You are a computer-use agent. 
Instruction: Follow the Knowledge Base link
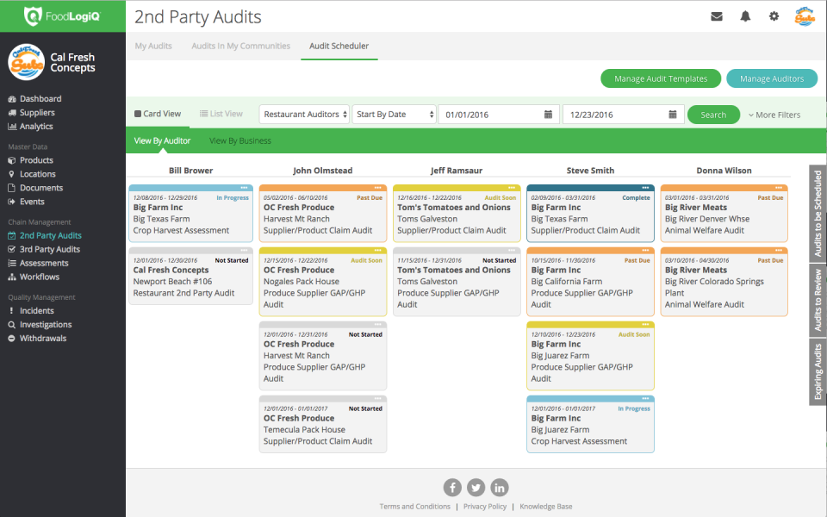pyautogui.click(x=545, y=507)
